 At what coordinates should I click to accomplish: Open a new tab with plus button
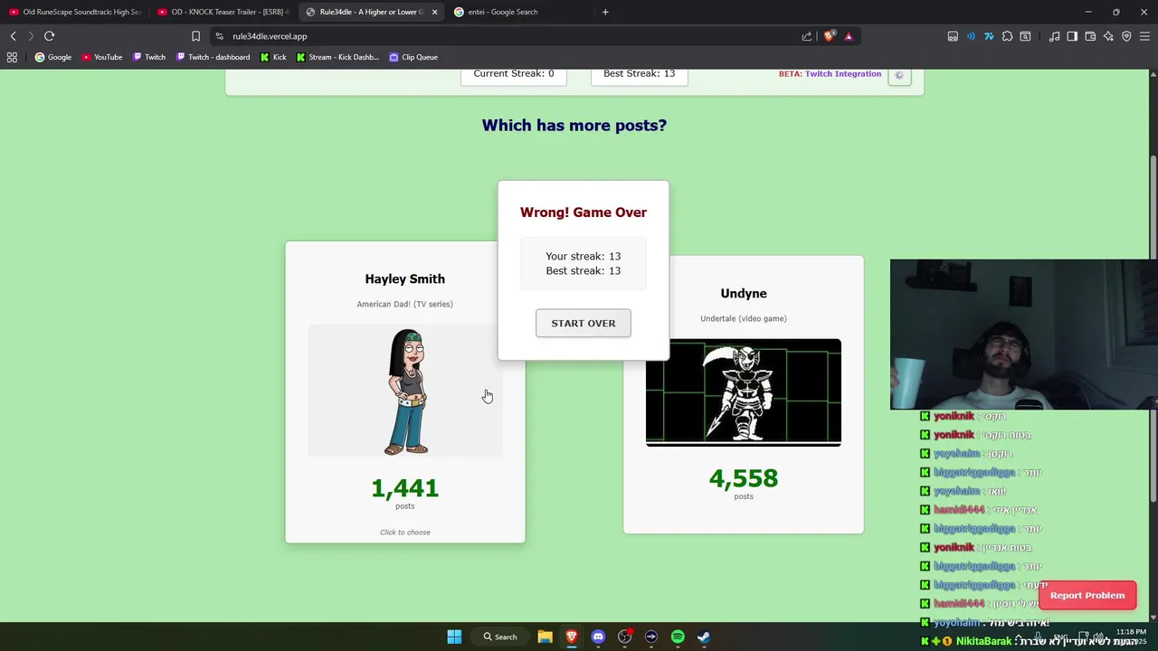pyautogui.click(x=605, y=12)
